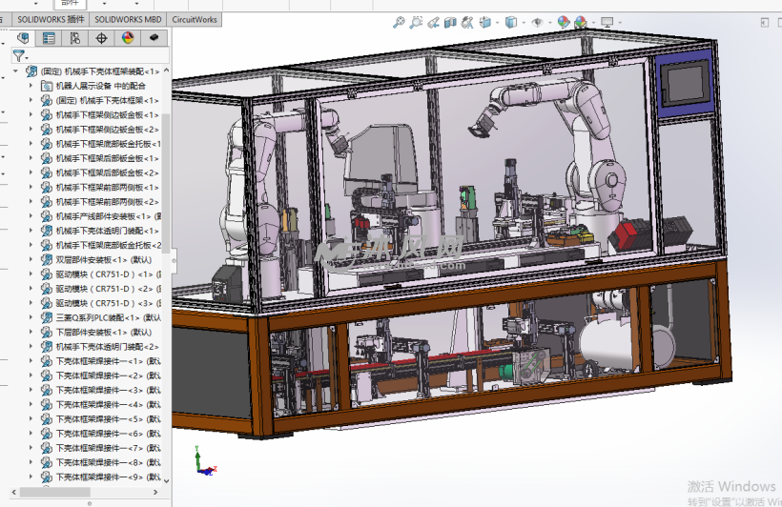This screenshot has width=782, height=507.
Task: Open the CircuitWorks tab
Action: tap(195, 19)
